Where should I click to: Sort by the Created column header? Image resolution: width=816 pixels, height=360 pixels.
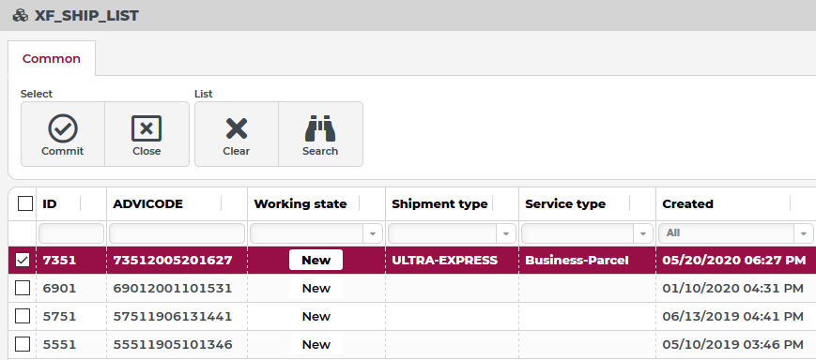coord(687,203)
